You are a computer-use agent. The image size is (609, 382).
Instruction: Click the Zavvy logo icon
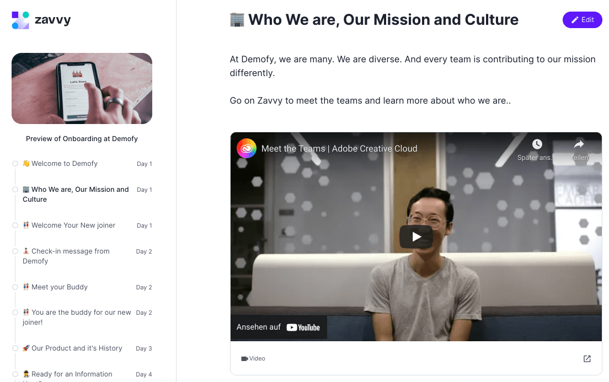pos(20,20)
